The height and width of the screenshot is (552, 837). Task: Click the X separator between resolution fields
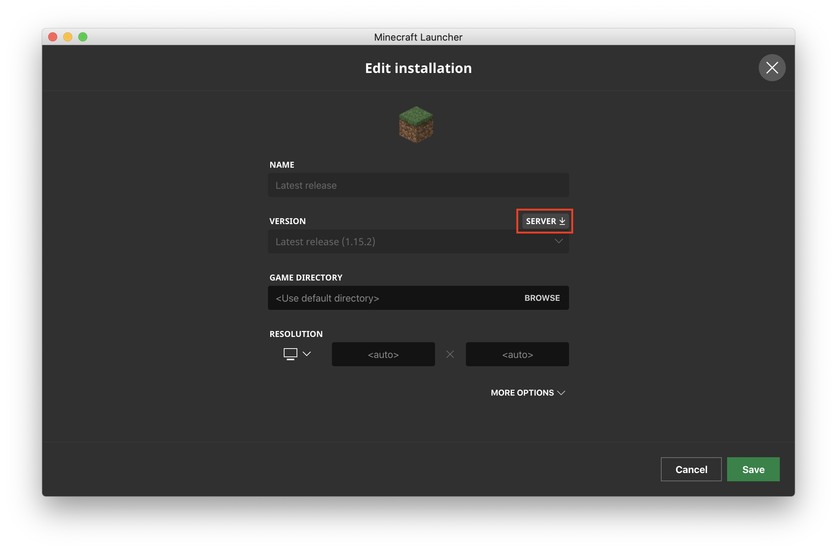[x=450, y=354]
